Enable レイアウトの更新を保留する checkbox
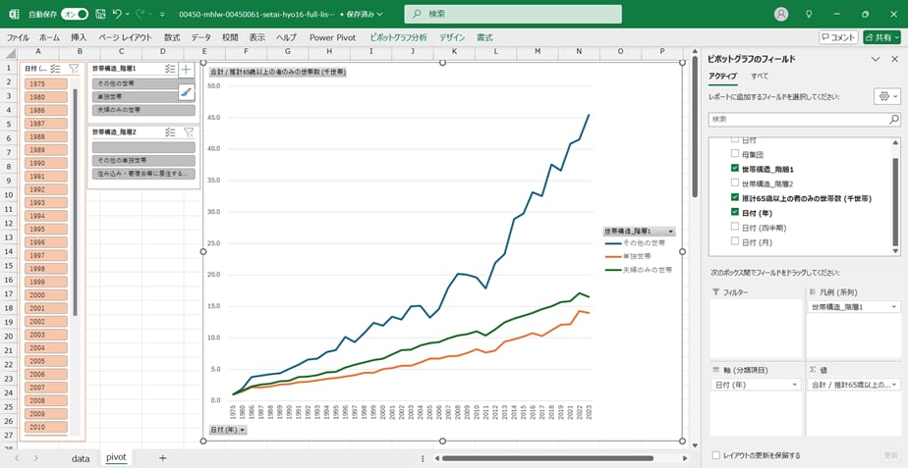 [x=715, y=455]
